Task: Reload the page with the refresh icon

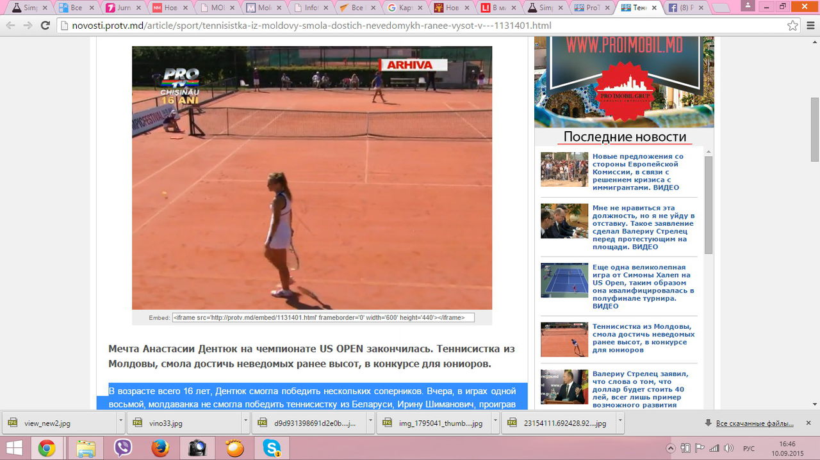Action: click(45, 26)
